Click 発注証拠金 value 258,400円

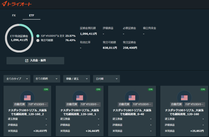pyautogui.click(x=130, y=48)
